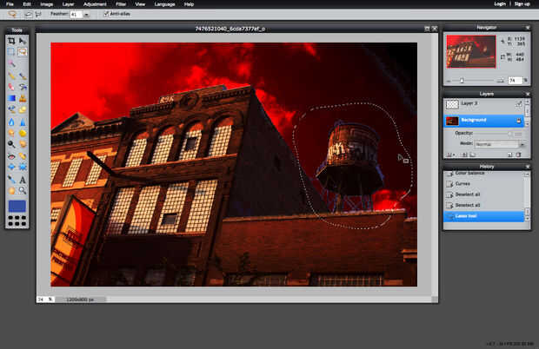Select the Crop tool

pyautogui.click(x=11, y=41)
